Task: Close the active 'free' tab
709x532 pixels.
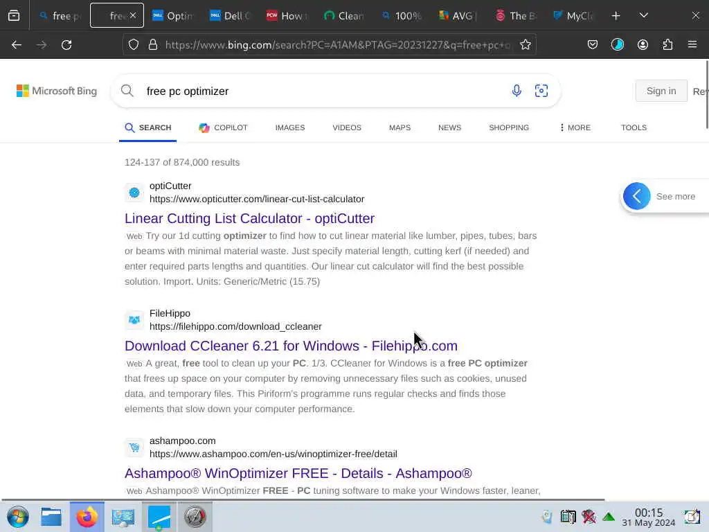Action: [133, 15]
